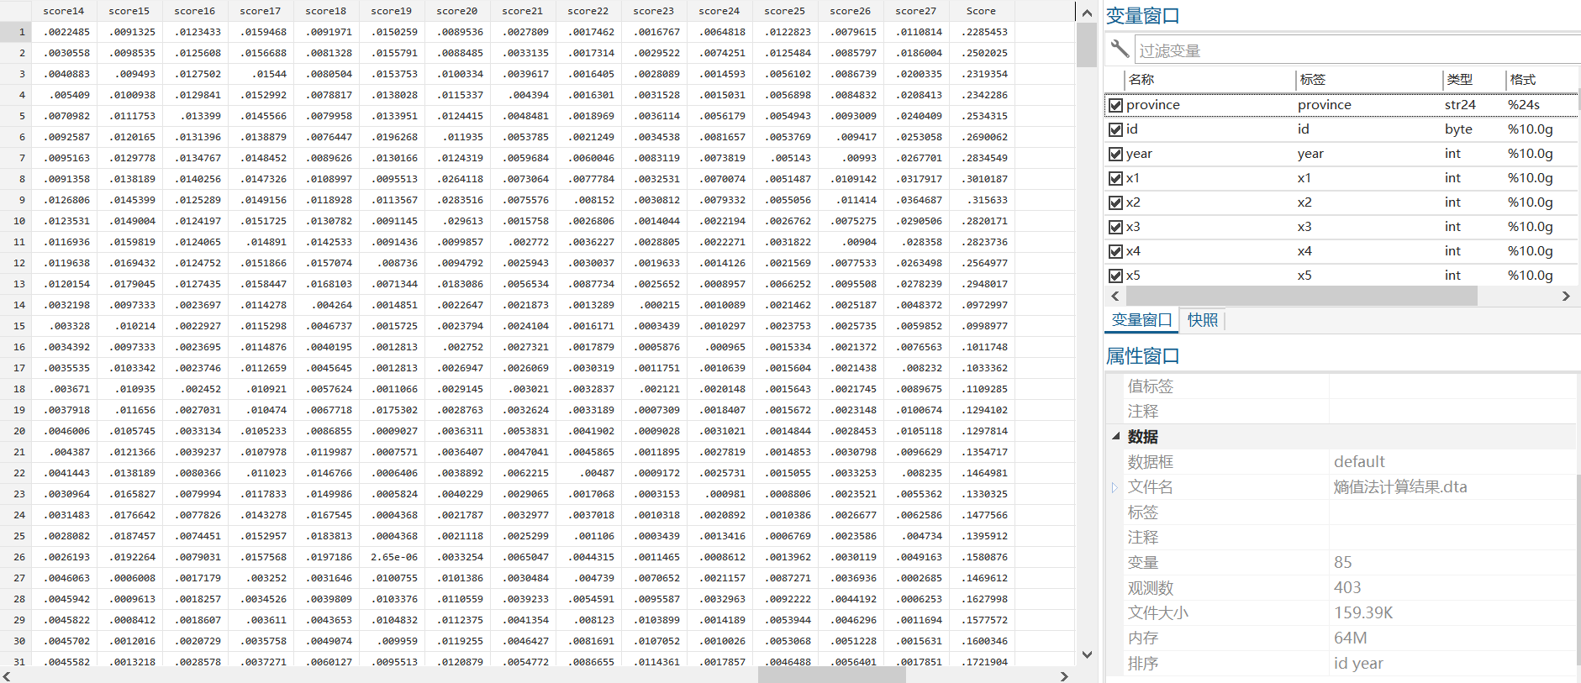Image resolution: width=1581 pixels, height=683 pixels.
Task: Click the 文件大小 value 159.39K
Action: point(1363,613)
